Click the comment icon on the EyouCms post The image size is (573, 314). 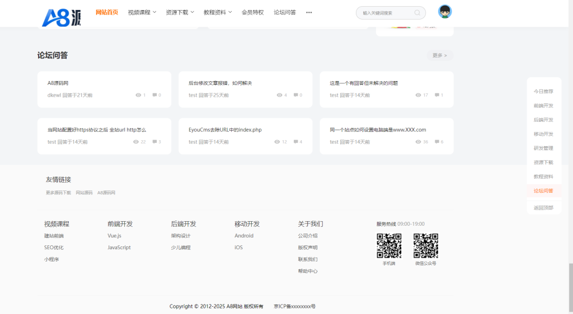(295, 142)
